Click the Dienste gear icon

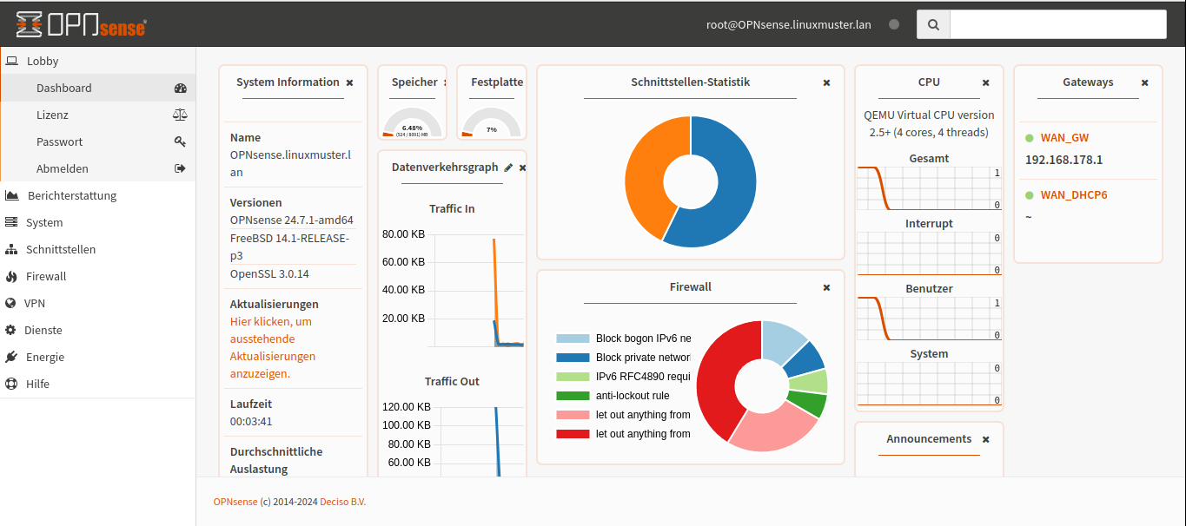pos(10,330)
